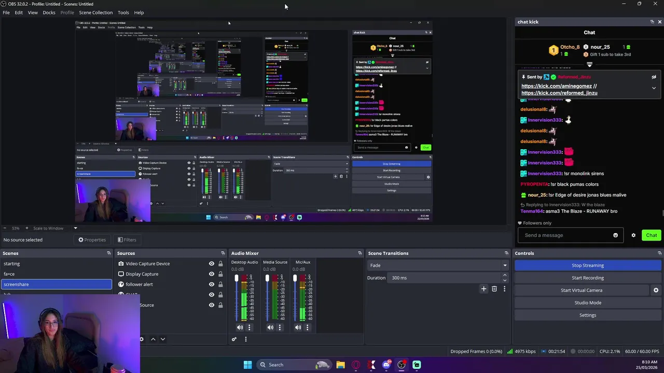
Task: Open source Properties button
Action: click(x=92, y=240)
